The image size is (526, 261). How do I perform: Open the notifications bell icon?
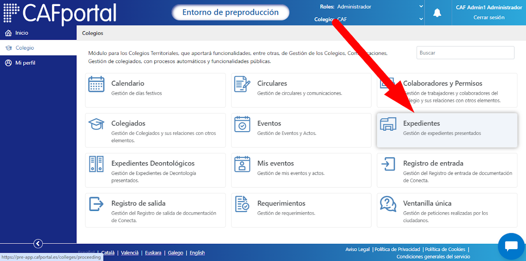point(437,13)
